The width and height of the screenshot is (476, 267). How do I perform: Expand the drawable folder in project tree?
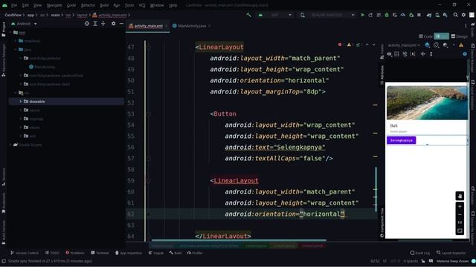[x=20, y=102]
